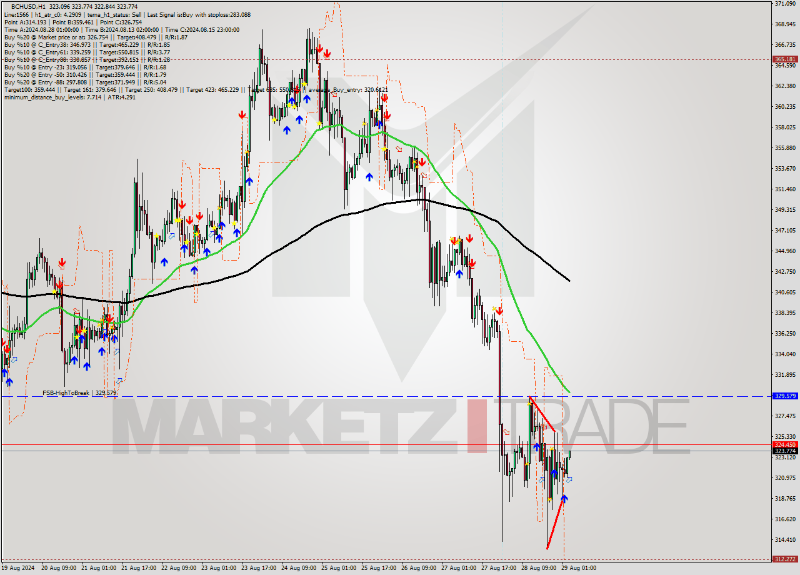Click the 336.250 price axis label
The image size is (800, 575).
coord(784,334)
